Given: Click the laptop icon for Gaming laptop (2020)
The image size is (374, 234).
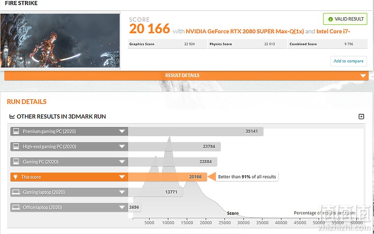Looking at the screenshot, I should [x=16, y=192].
